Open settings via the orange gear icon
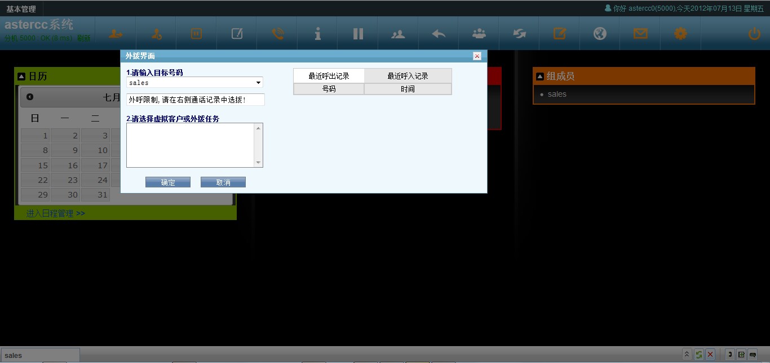The image size is (770, 363). coord(680,34)
